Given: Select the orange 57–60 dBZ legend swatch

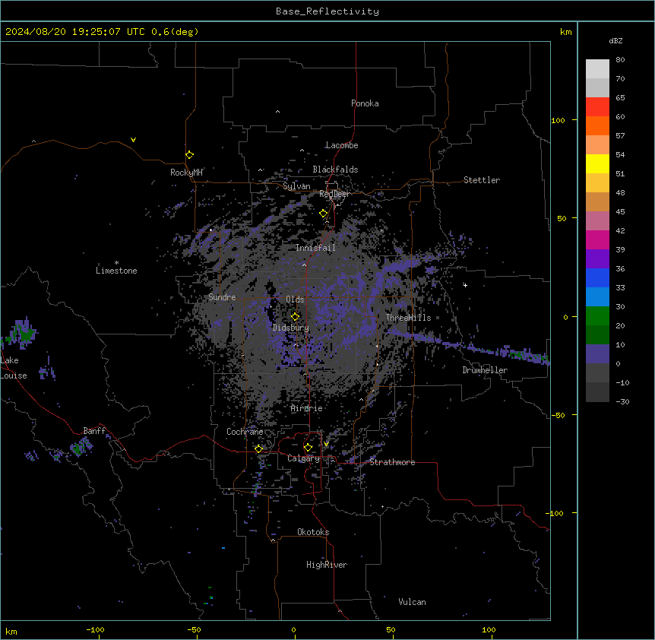Looking at the screenshot, I should (x=597, y=125).
